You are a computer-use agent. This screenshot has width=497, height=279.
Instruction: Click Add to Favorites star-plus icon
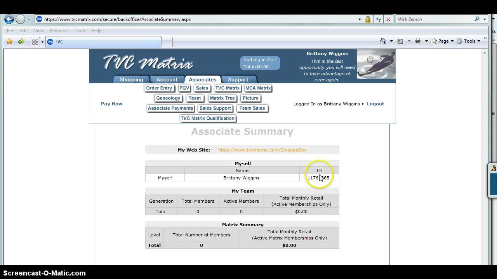[x=21, y=41]
